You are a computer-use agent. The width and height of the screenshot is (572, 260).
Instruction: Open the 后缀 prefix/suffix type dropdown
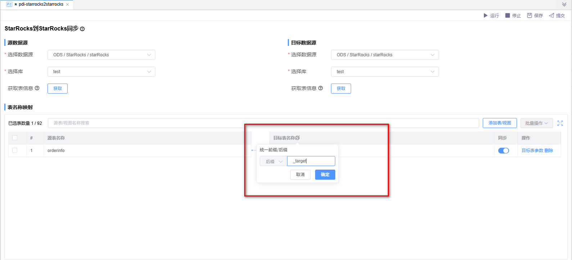(273, 161)
